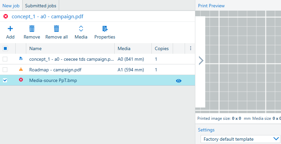Open the Factory default template dropdown

(x=240, y=139)
